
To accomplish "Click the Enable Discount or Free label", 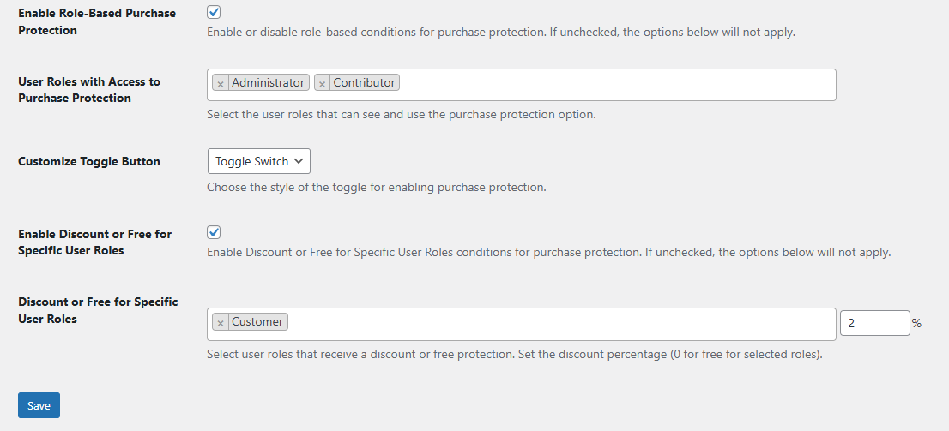I will coord(94,242).
